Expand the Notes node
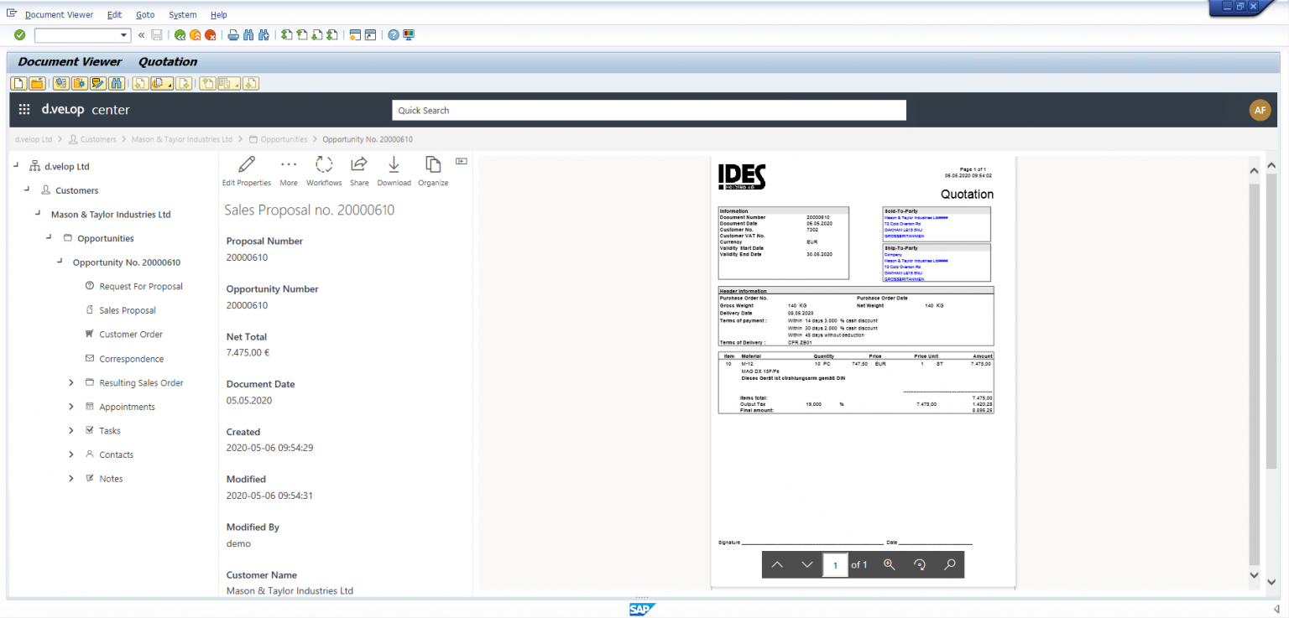Viewport: 1289px width, 618px height. click(x=71, y=478)
